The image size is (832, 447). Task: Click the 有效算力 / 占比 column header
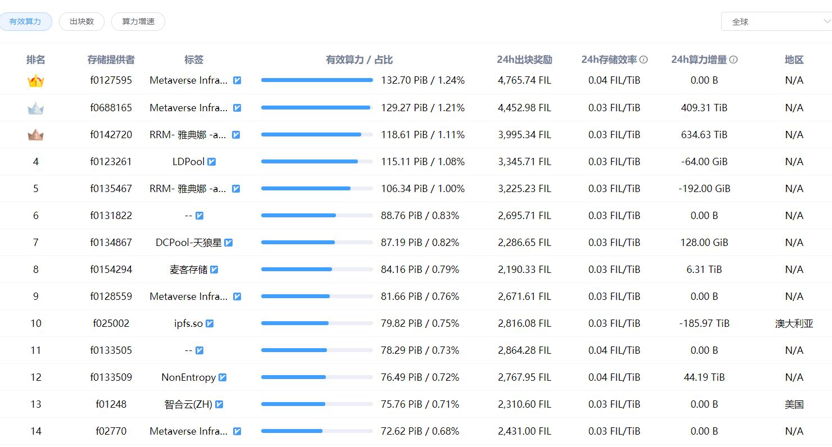point(359,60)
